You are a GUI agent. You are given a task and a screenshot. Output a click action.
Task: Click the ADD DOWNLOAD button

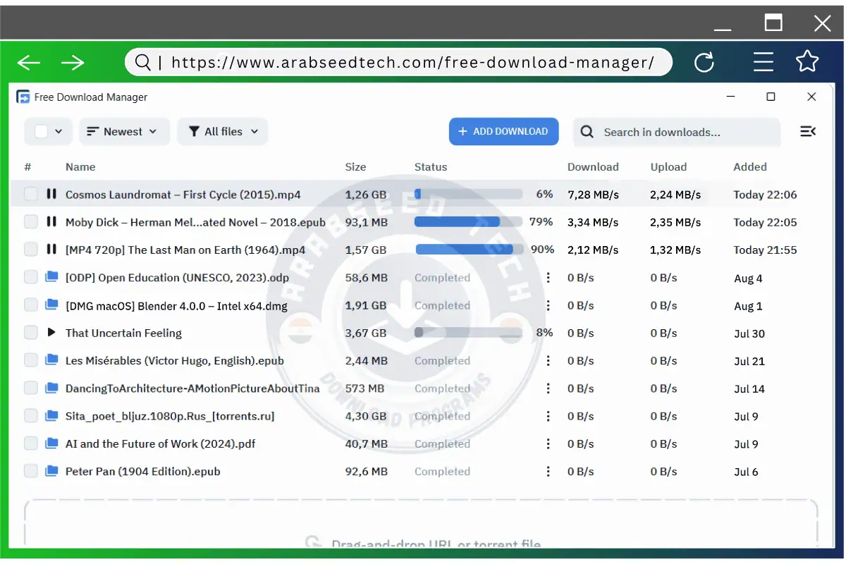(x=503, y=132)
